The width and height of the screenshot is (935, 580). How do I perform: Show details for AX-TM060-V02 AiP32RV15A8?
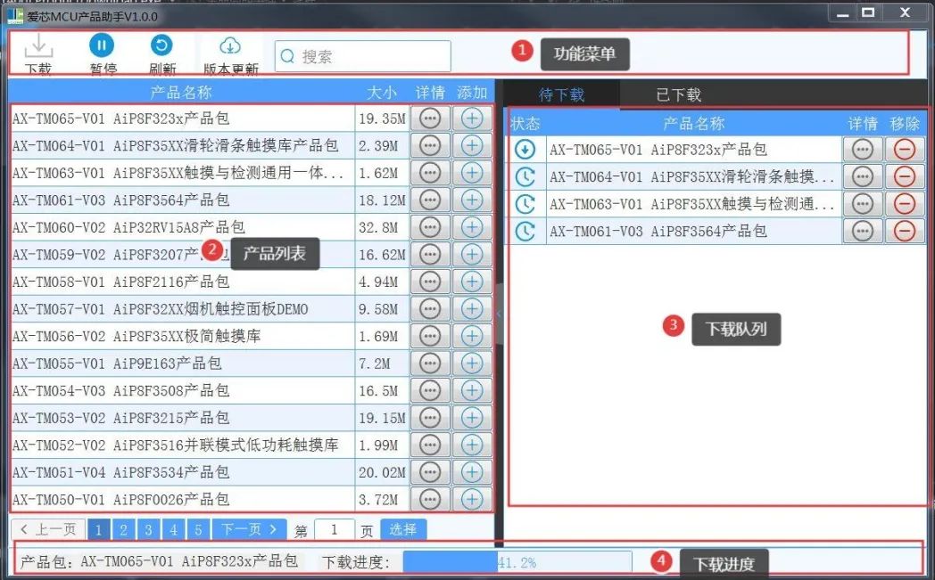click(x=430, y=227)
